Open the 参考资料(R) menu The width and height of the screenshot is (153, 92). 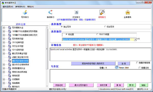[x=20, y=7]
